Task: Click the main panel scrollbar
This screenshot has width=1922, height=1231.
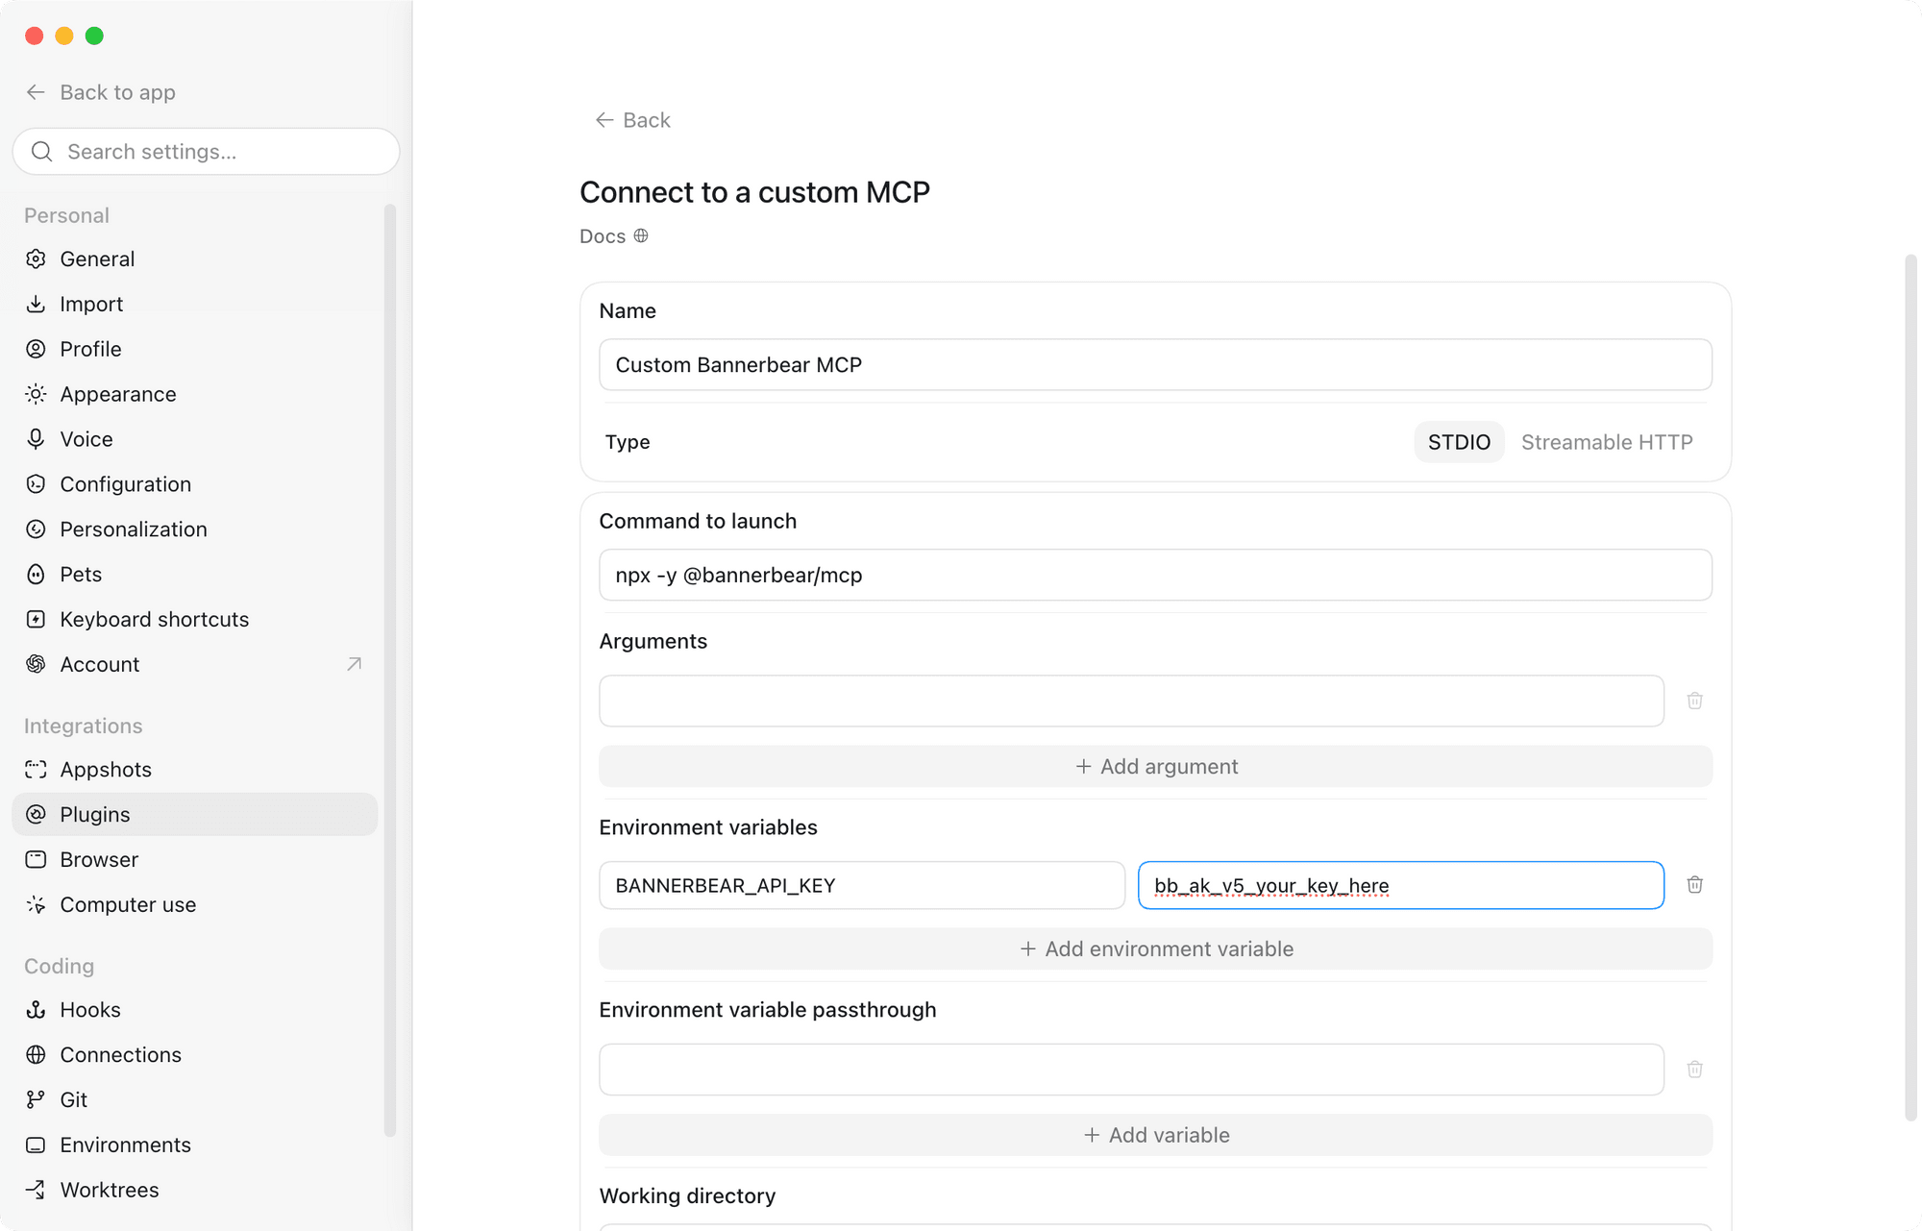Action: click(x=1910, y=687)
